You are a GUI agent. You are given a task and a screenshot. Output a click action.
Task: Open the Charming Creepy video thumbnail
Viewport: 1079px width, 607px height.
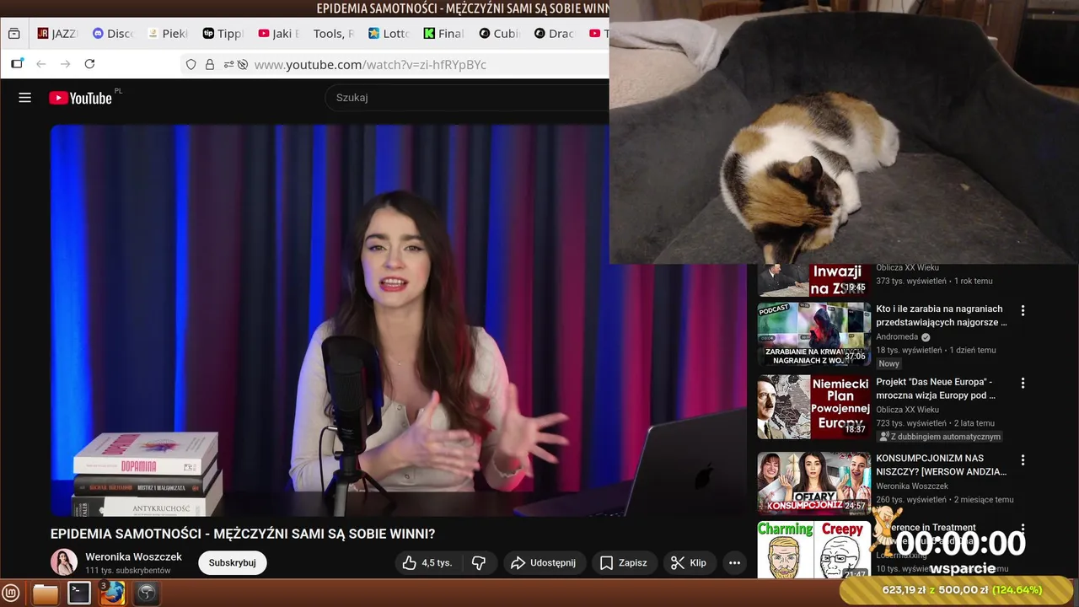click(813, 550)
